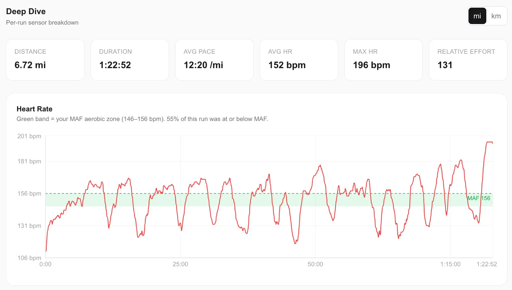The image size is (512, 290).
Task: Switch units to miles with mi toggle
Action: [x=477, y=16]
